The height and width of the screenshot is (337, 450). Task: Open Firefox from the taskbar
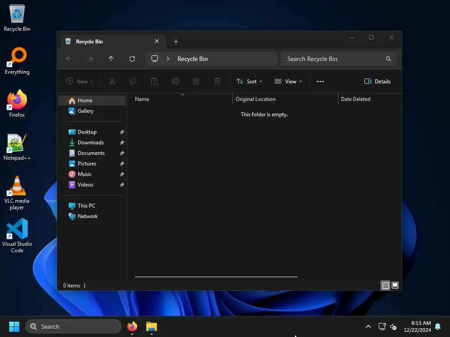click(132, 326)
